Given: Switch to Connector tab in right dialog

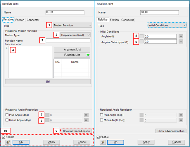Looking at the screenshot, I should point(128,20).
